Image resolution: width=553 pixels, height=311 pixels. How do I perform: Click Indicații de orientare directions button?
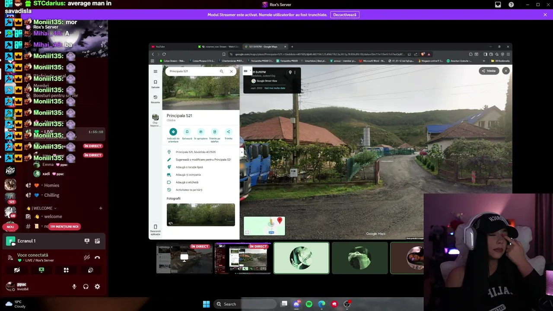173,135
